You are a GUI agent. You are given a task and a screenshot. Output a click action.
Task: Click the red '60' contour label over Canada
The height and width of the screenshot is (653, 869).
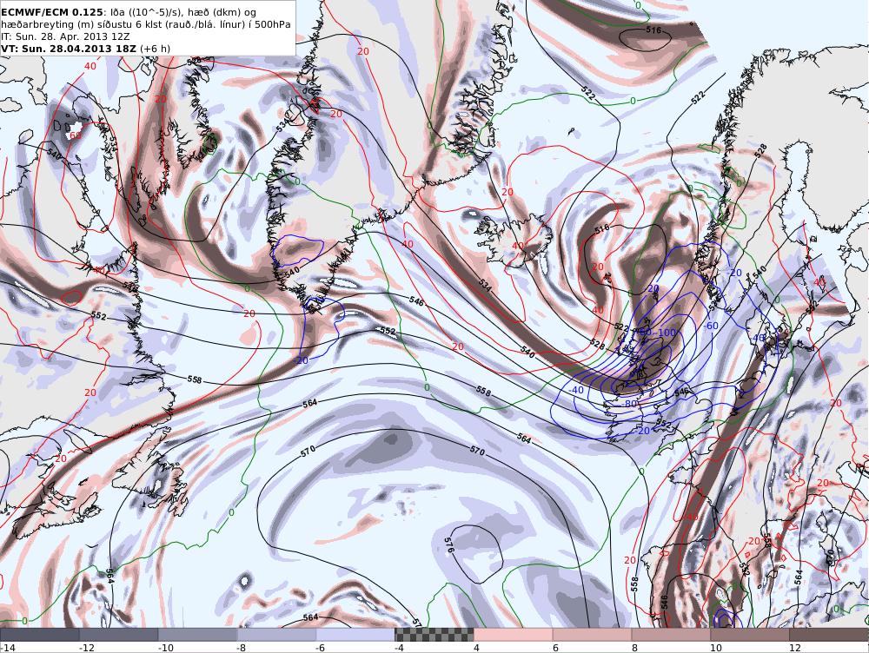tap(75, 135)
